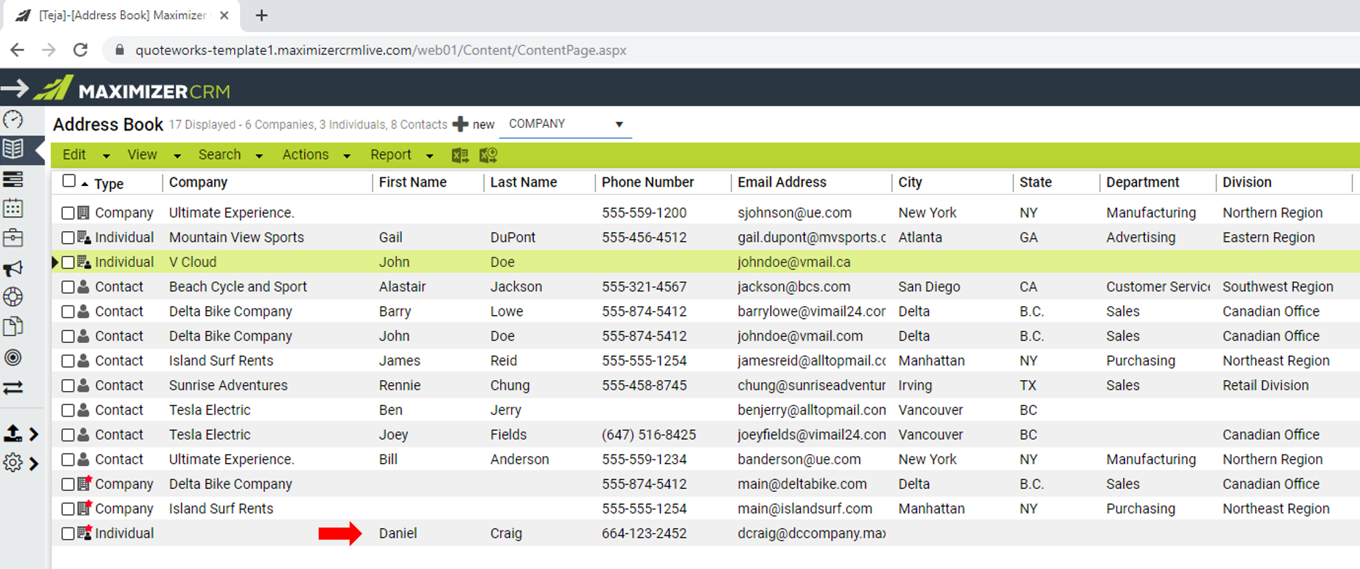The image size is (1360, 569).
Task: Open the Documents sidebar icon
Action: [x=13, y=327]
